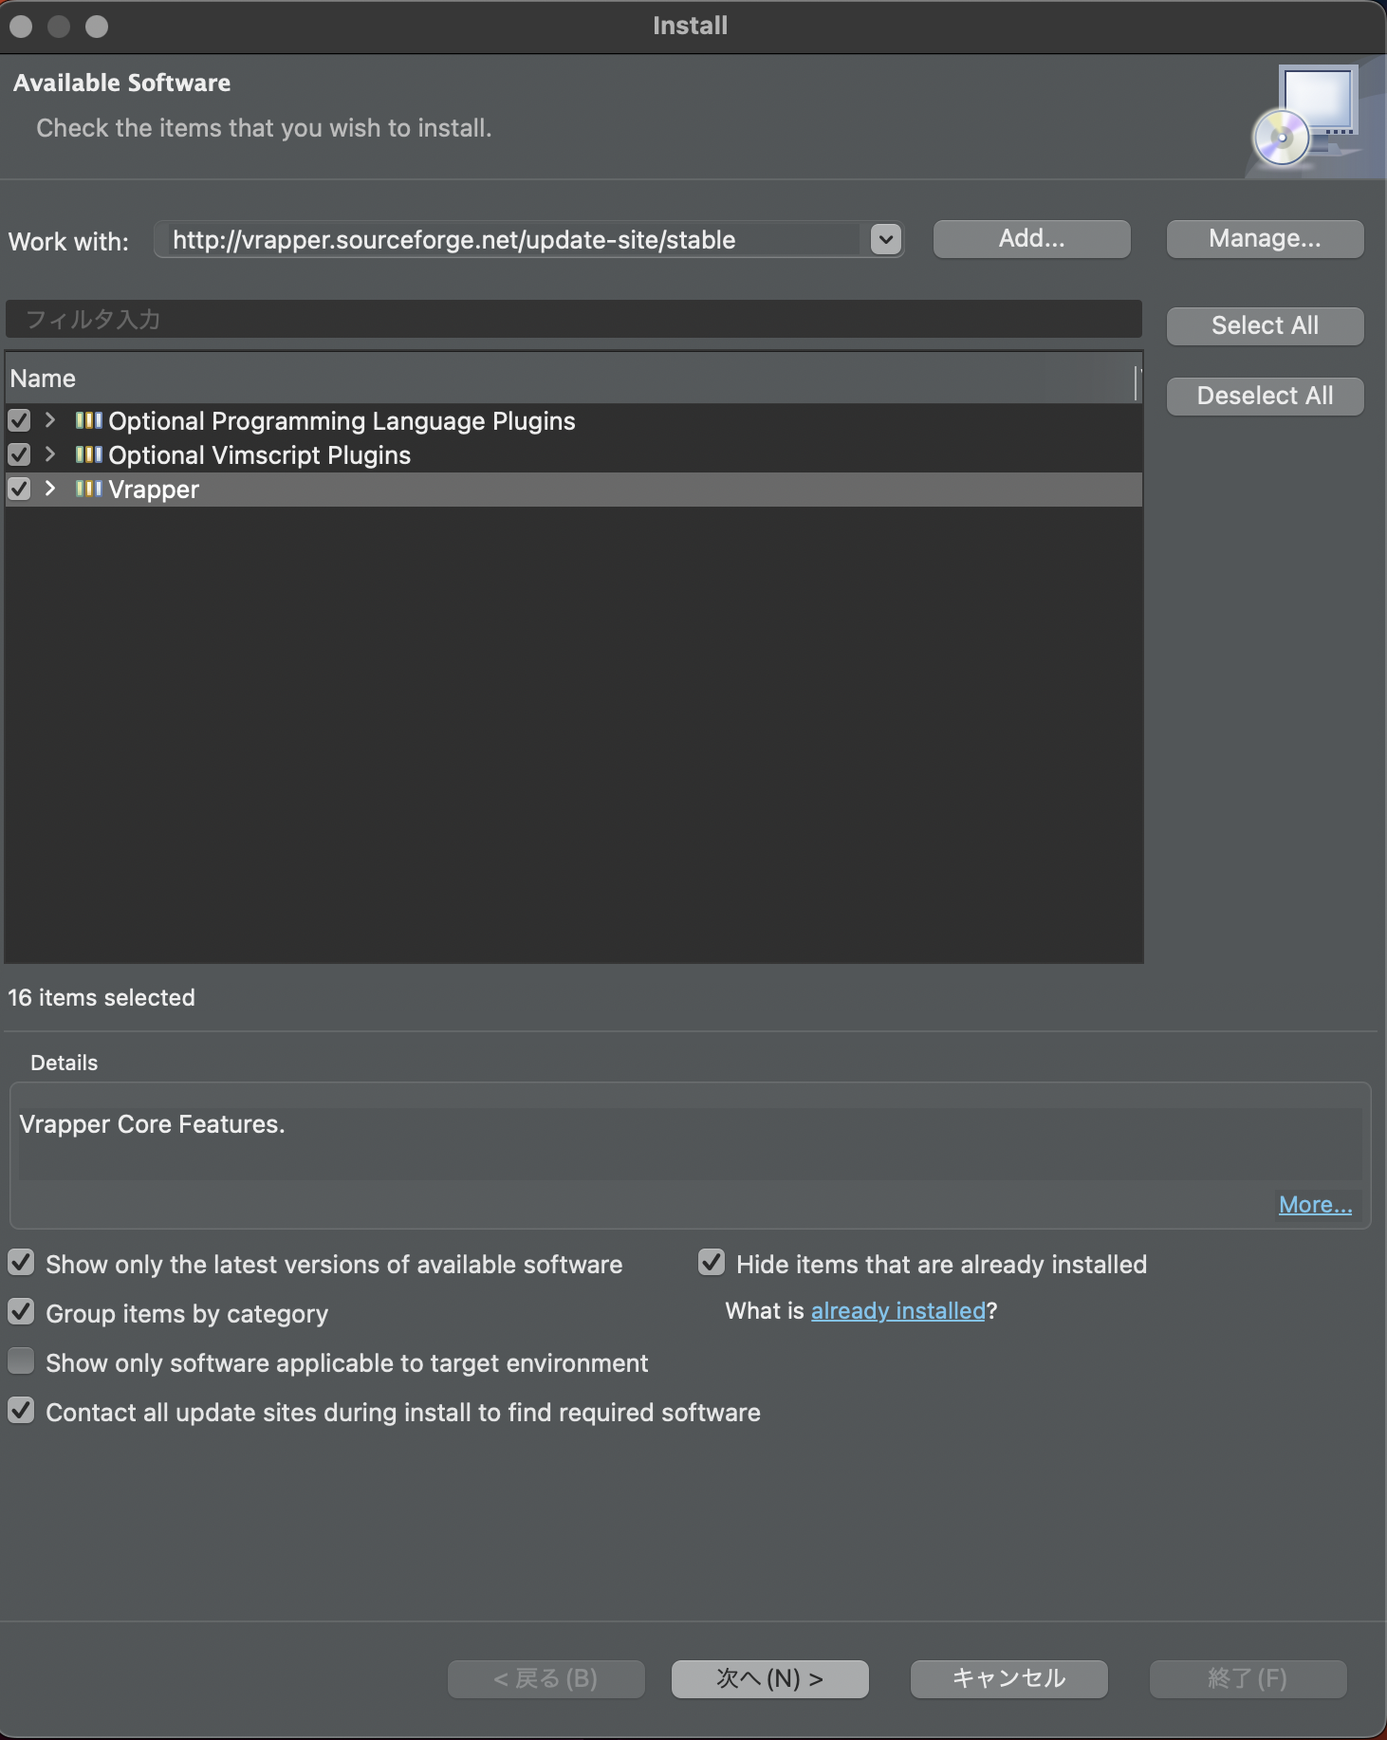The width and height of the screenshot is (1387, 1740).
Task: Uncheck the Vrapper category checkbox
Action: pos(19,489)
